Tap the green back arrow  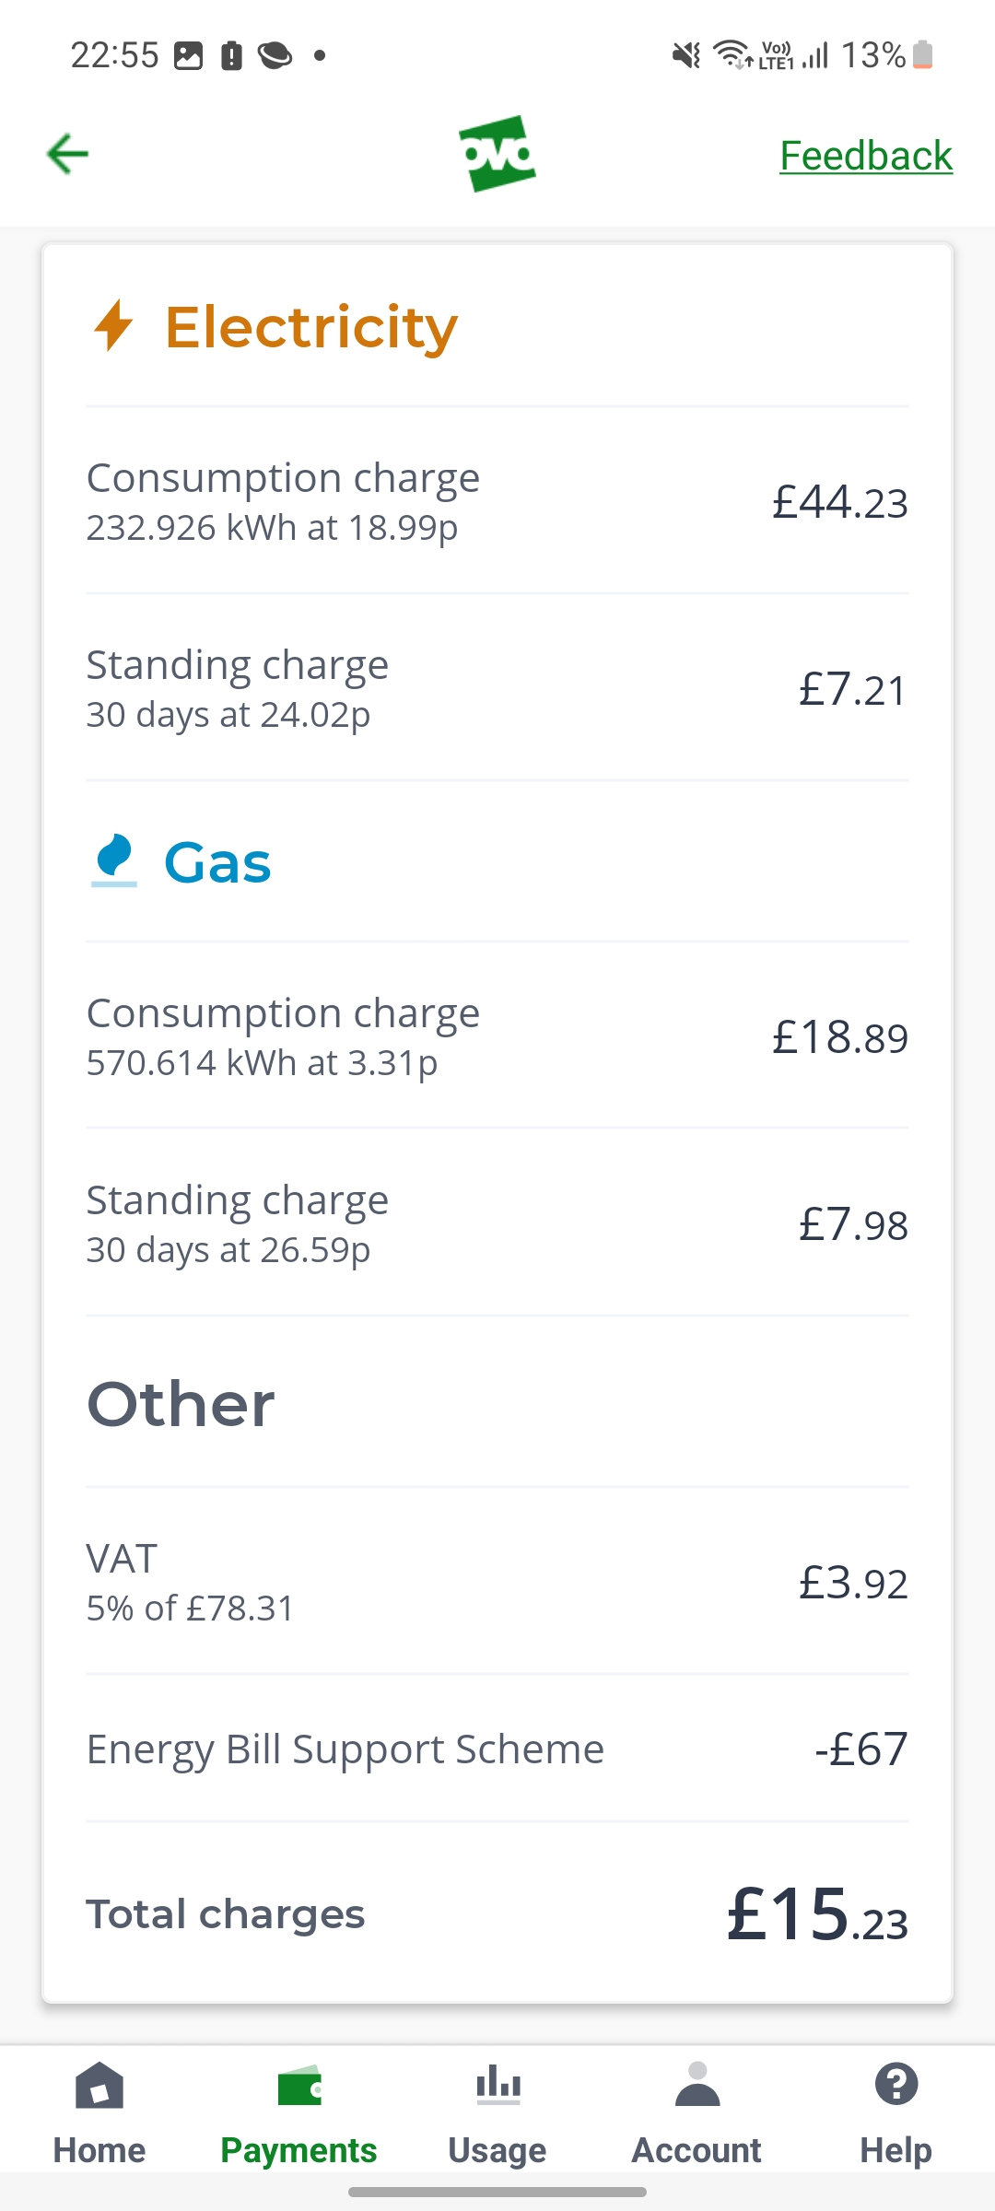[67, 154]
